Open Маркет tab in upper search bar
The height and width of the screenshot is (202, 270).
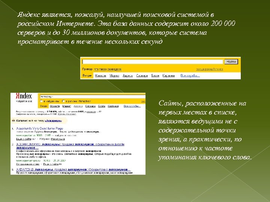(114, 76)
